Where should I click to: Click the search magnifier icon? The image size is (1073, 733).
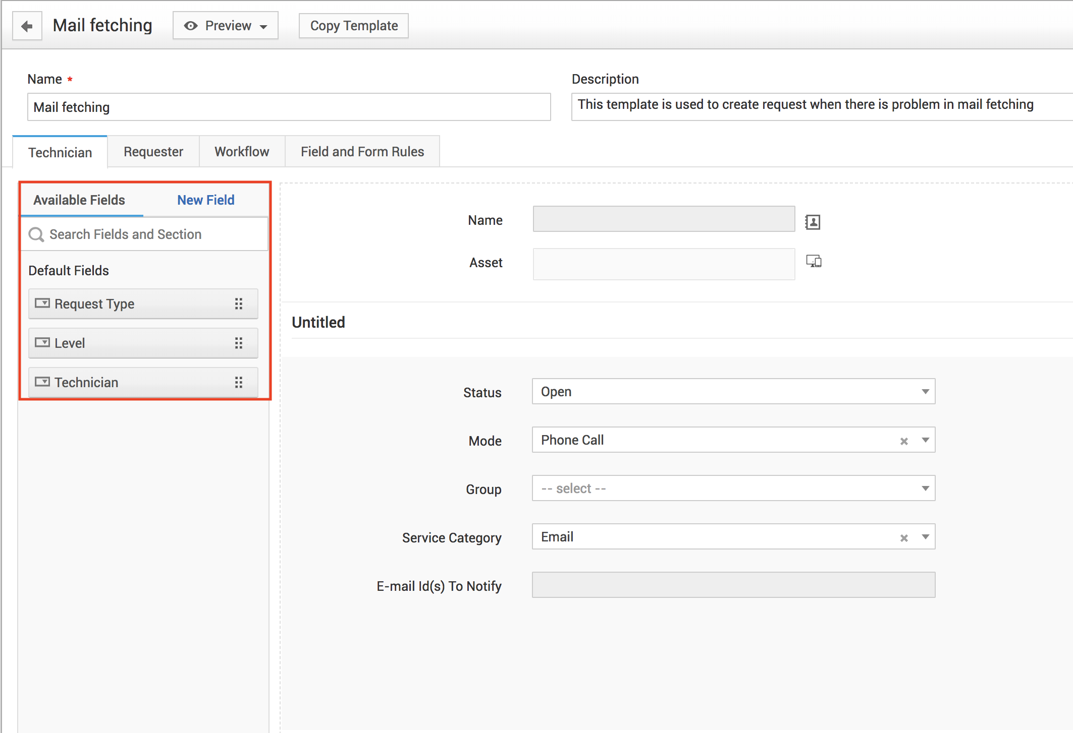36,234
